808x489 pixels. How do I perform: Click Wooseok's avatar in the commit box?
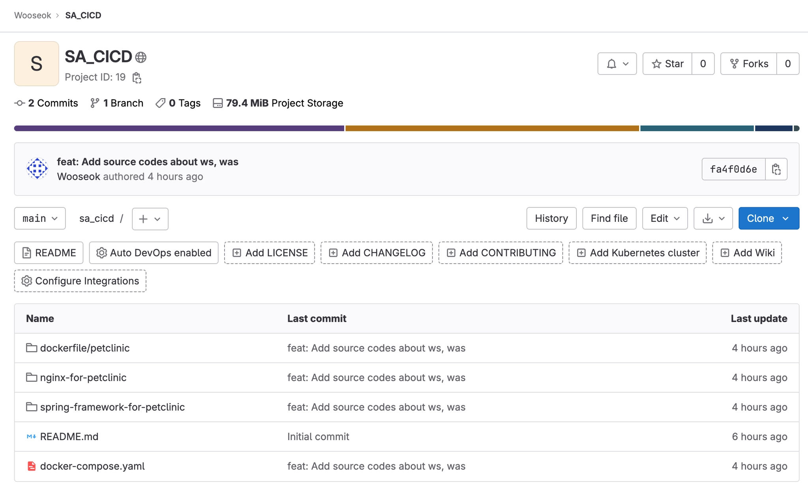pyautogui.click(x=37, y=169)
